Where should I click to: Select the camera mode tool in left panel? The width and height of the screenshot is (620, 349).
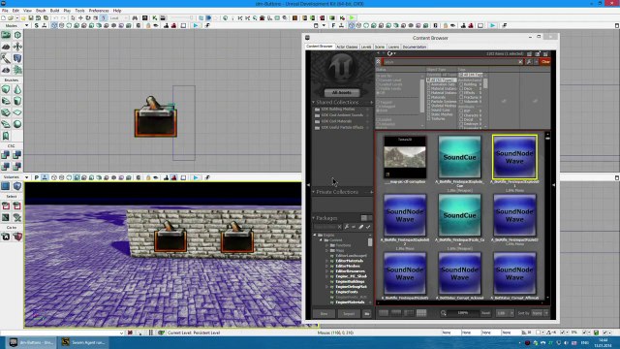(6, 35)
